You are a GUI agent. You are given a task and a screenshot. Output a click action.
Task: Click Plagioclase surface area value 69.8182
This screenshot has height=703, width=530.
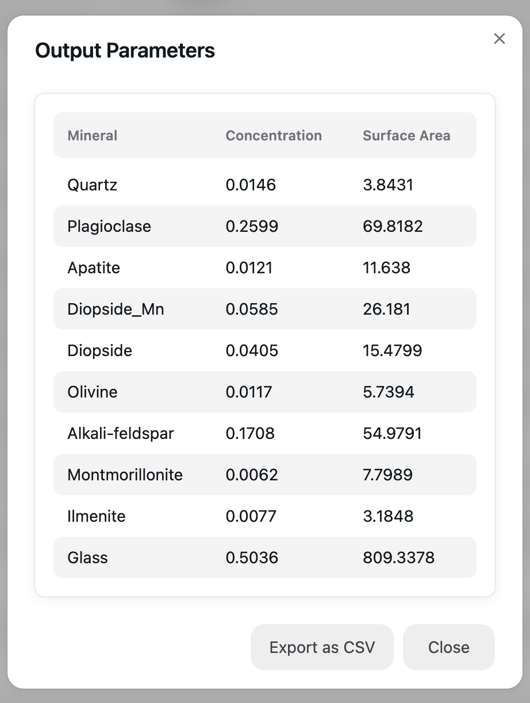point(393,226)
